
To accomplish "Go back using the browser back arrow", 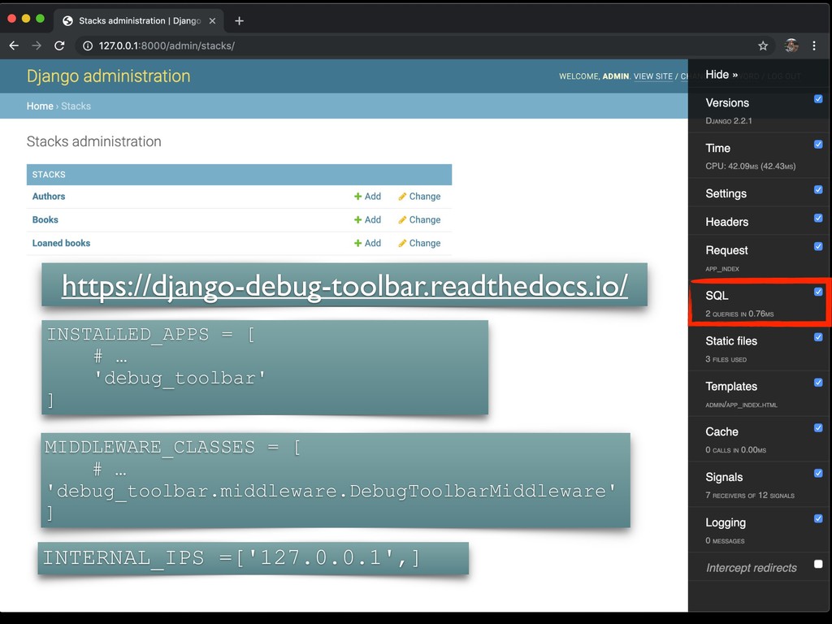I will tap(14, 45).
